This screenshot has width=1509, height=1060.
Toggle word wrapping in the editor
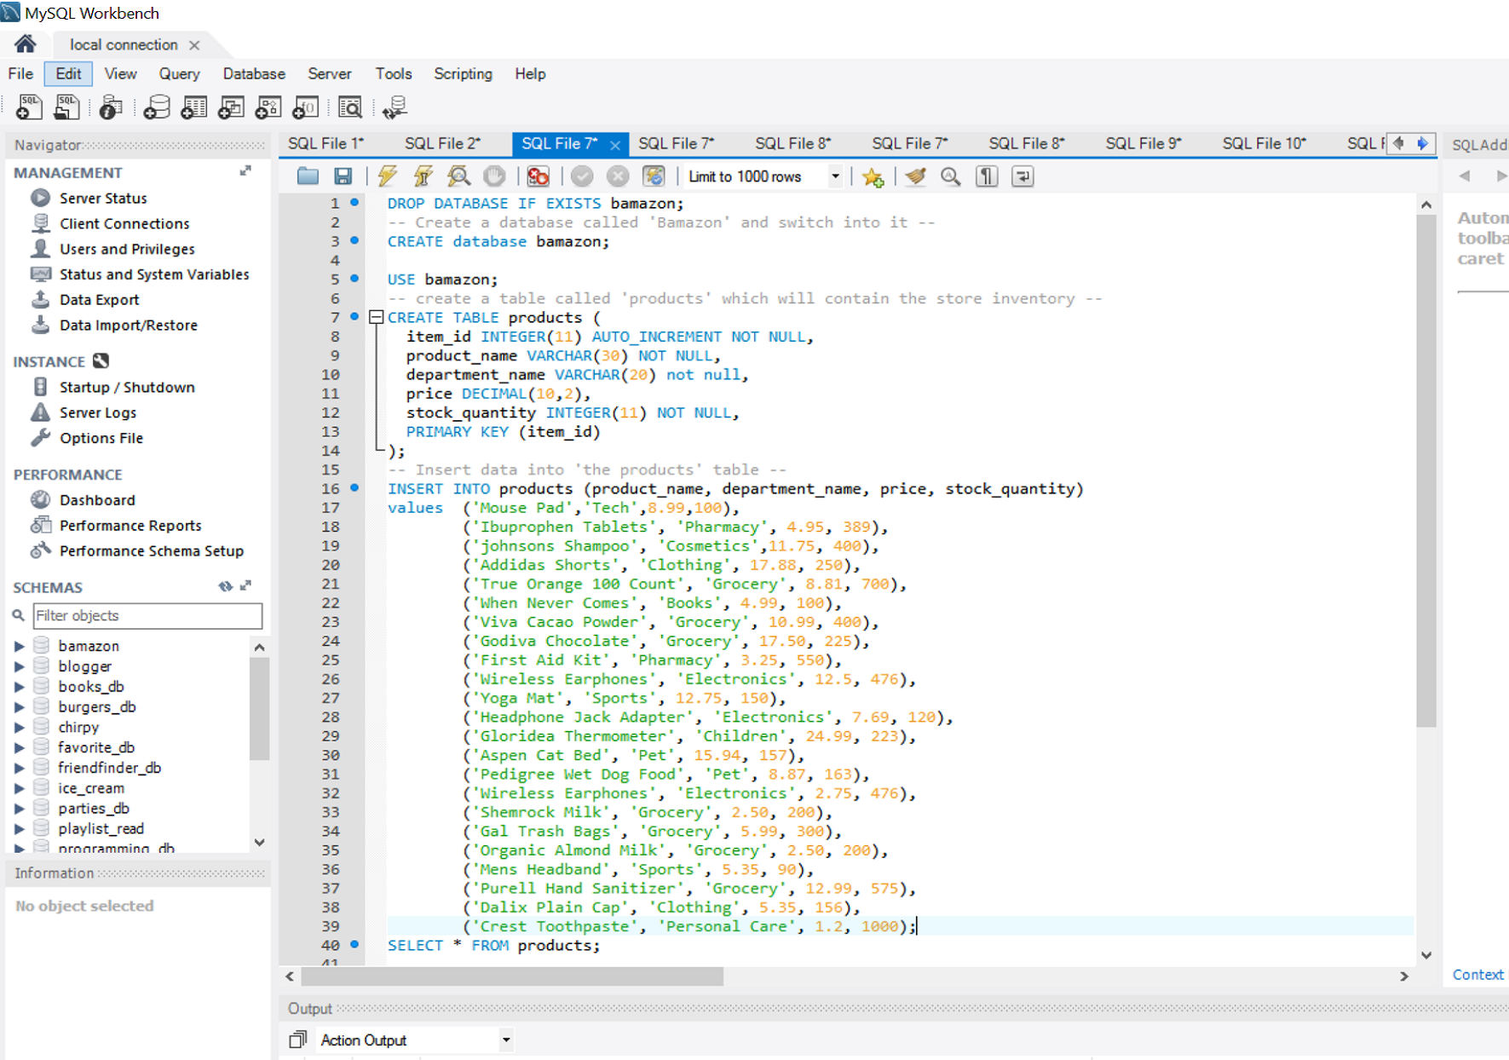(1022, 176)
